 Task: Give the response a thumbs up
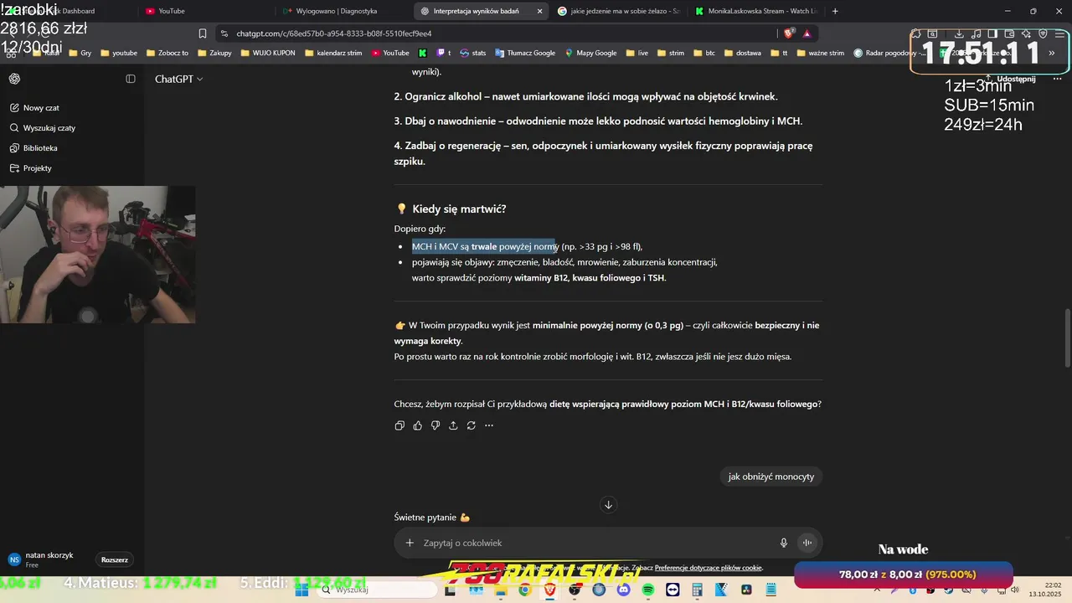tap(418, 425)
